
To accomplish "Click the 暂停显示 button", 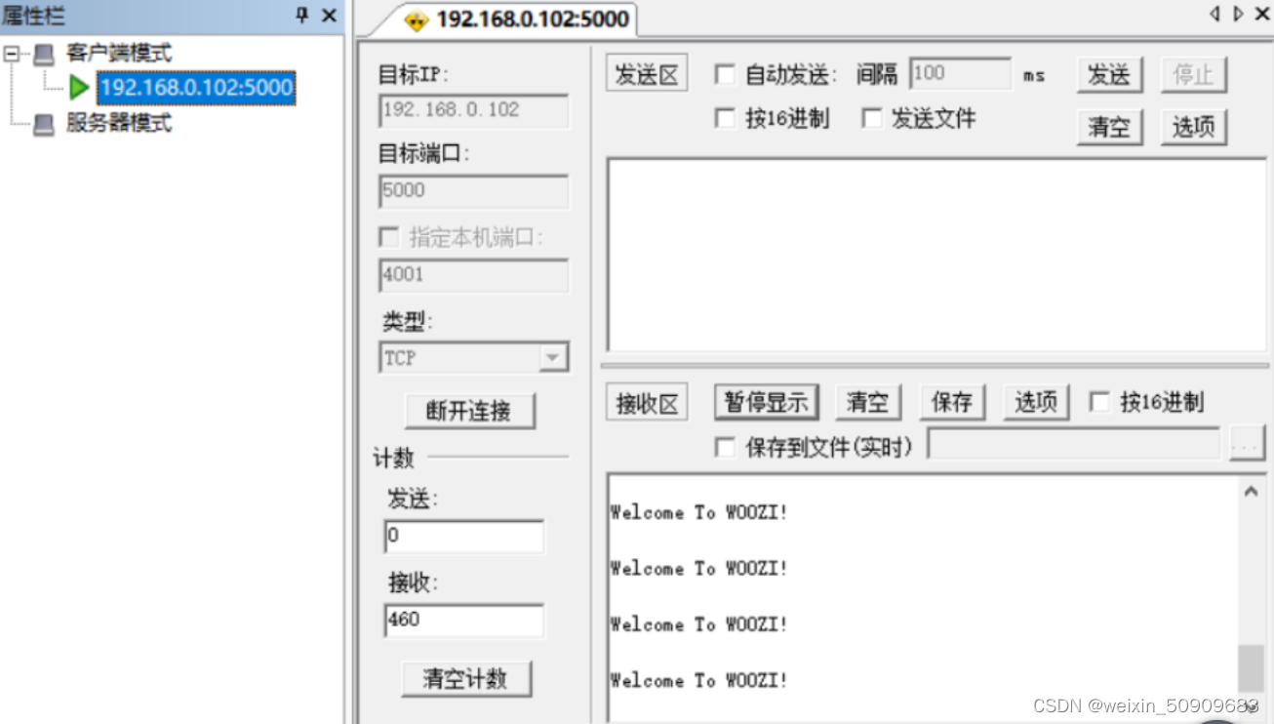I will coord(767,402).
